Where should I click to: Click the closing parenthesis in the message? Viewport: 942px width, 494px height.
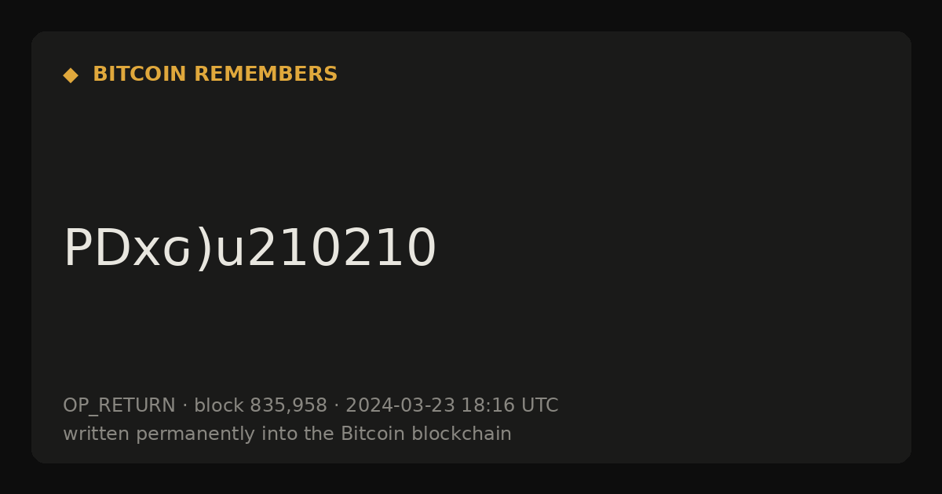tap(203, 249)
